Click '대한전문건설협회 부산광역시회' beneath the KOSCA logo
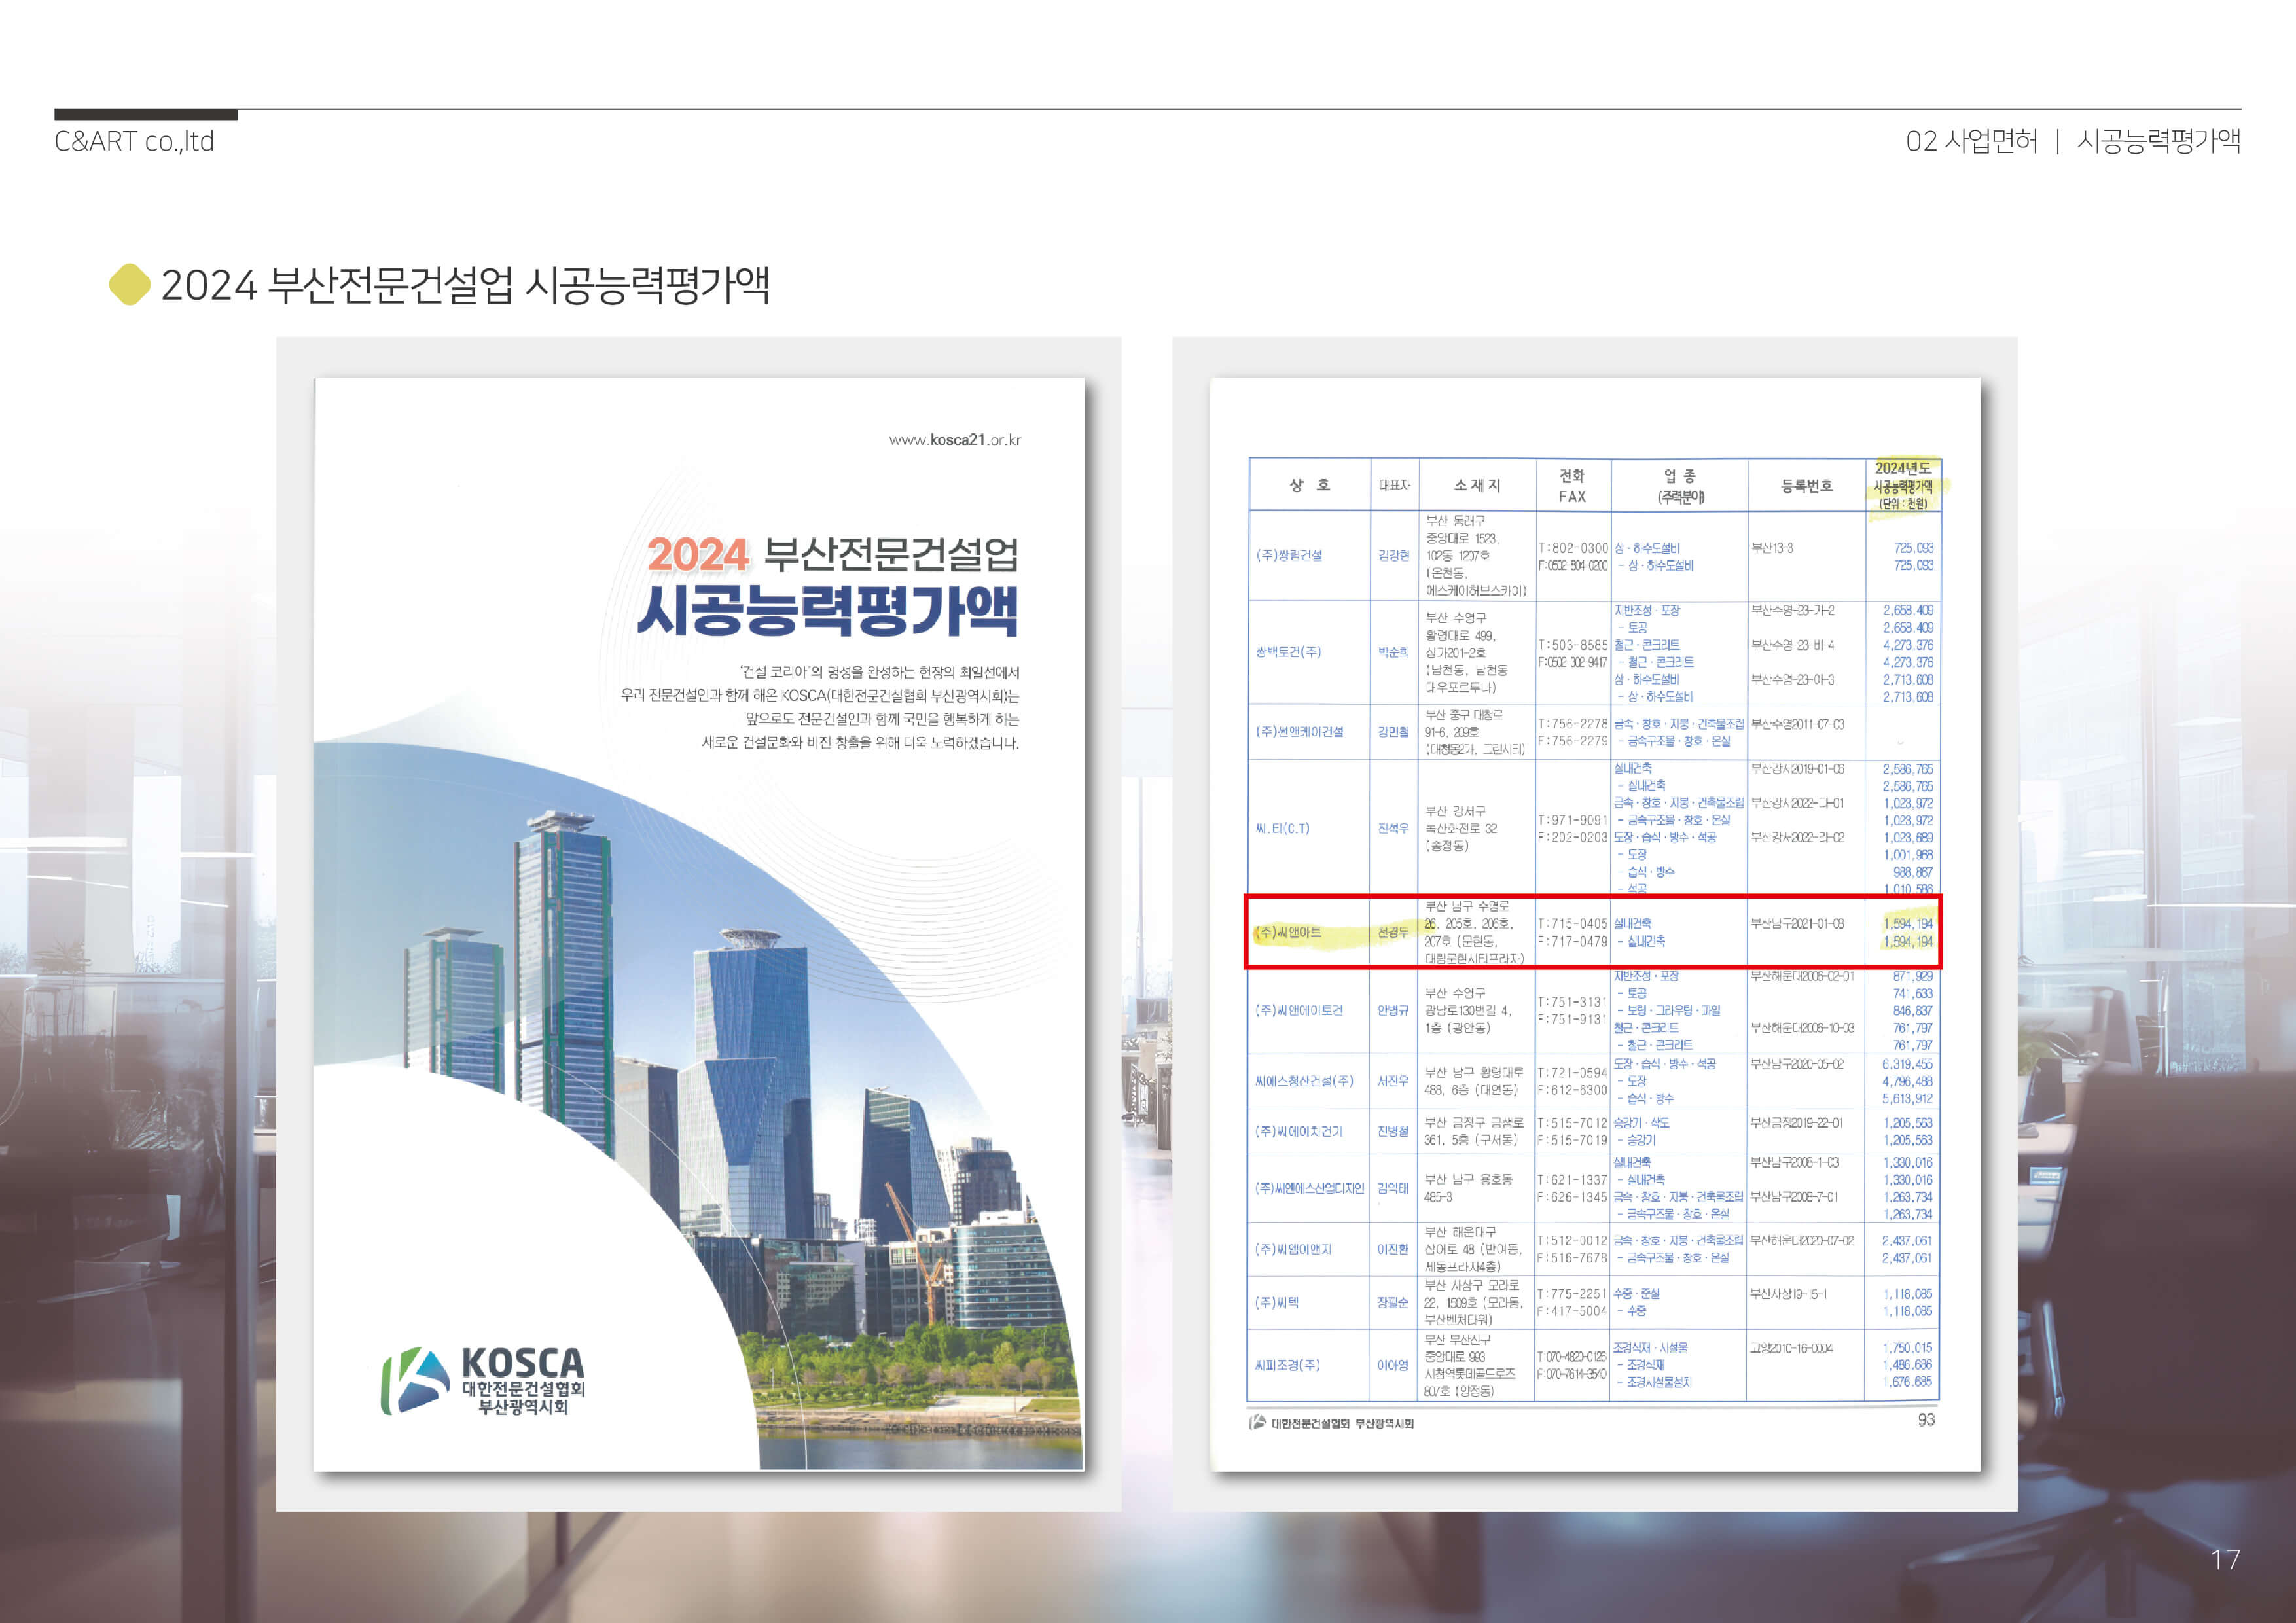Image resolution: width=2296 pixels, height=1623 pixels. click(x=523, y=1398)
